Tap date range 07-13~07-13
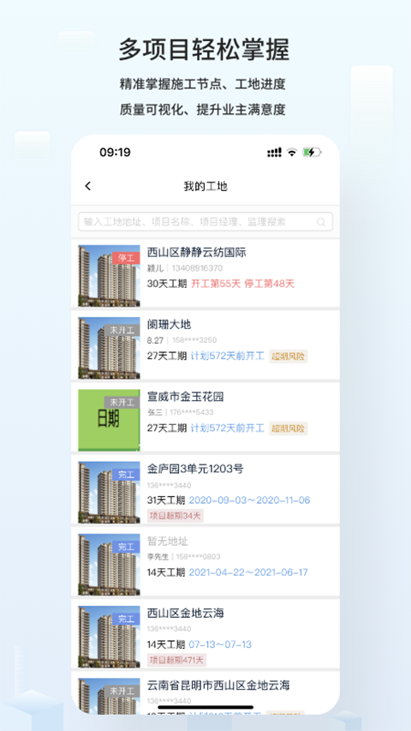 click(220, 644)
